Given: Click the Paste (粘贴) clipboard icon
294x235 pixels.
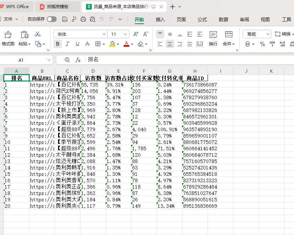Looking at the screenshot, I should [24, 35].
